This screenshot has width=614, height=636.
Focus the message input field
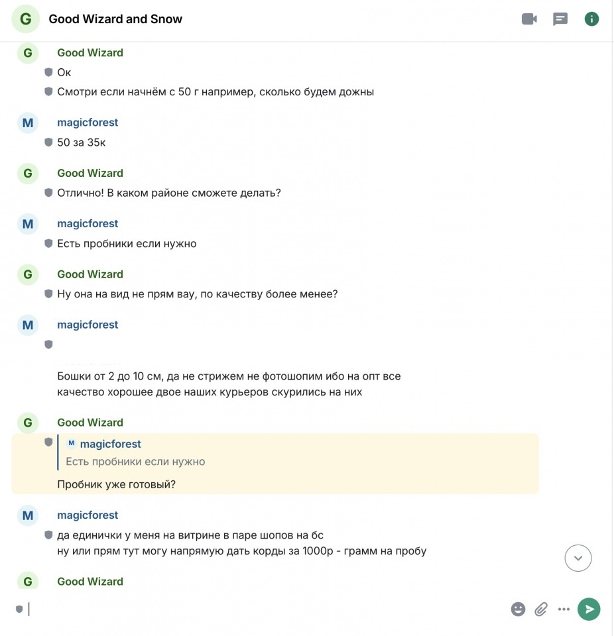[264, 609]
